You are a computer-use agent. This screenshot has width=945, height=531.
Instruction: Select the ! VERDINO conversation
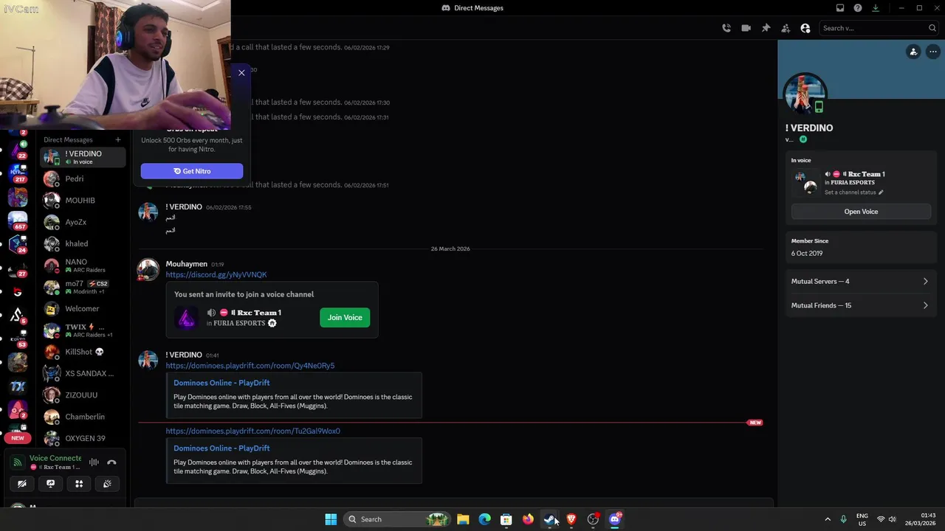[x=83, y=157]
